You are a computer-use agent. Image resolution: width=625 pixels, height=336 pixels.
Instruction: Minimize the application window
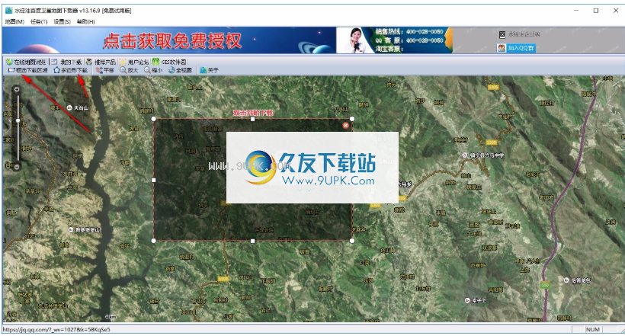576,11
